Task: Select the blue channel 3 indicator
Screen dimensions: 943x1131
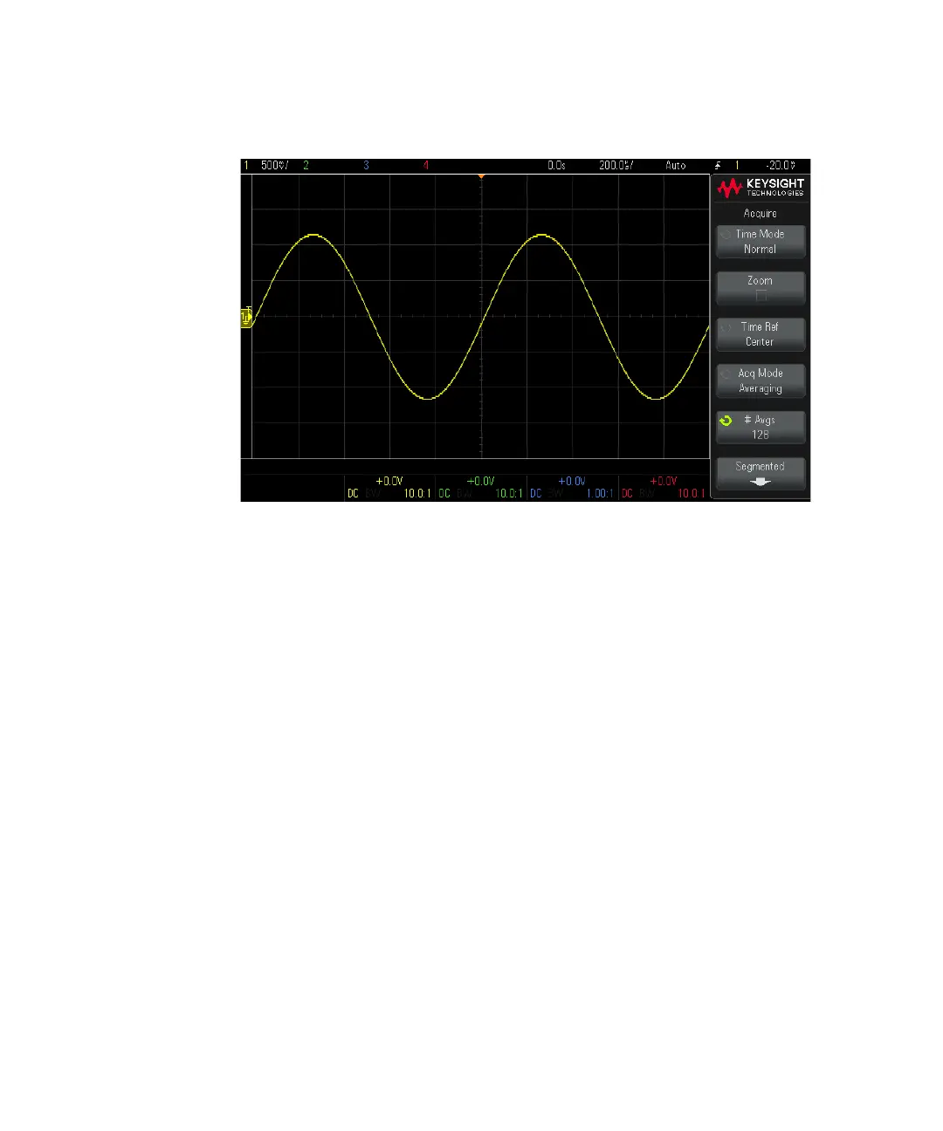Action: [366, 165]
